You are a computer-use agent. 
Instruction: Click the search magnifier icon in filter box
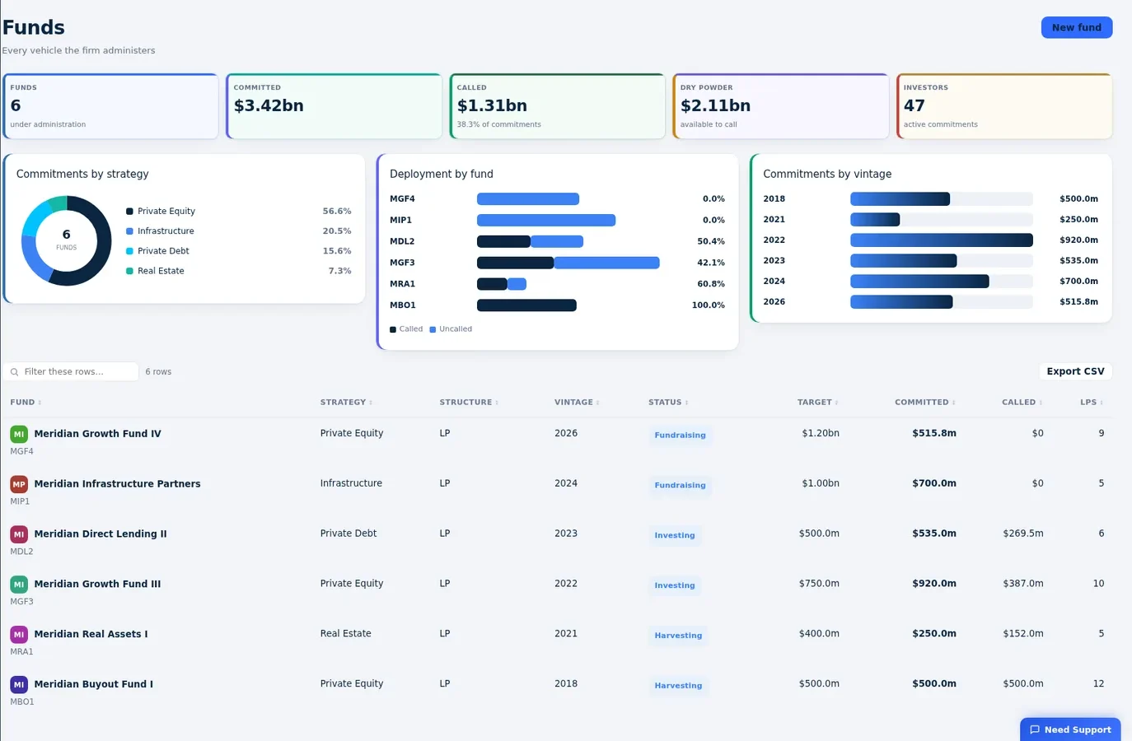pyautogui.click(x=14, y=372)
